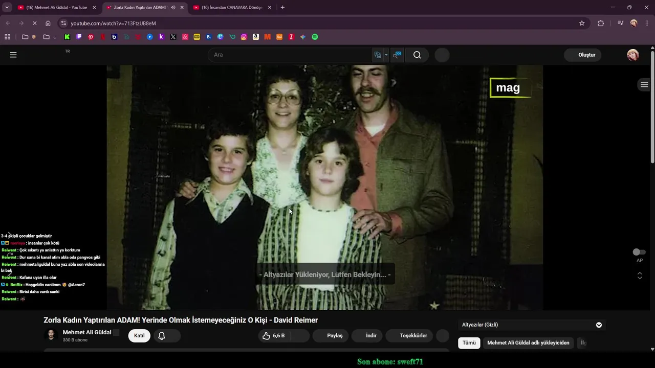Image resolution: width=655 pixels, height=368 pixels.
Task: Open Chrome extensions puzzle icon
Action: coord(601,23)
